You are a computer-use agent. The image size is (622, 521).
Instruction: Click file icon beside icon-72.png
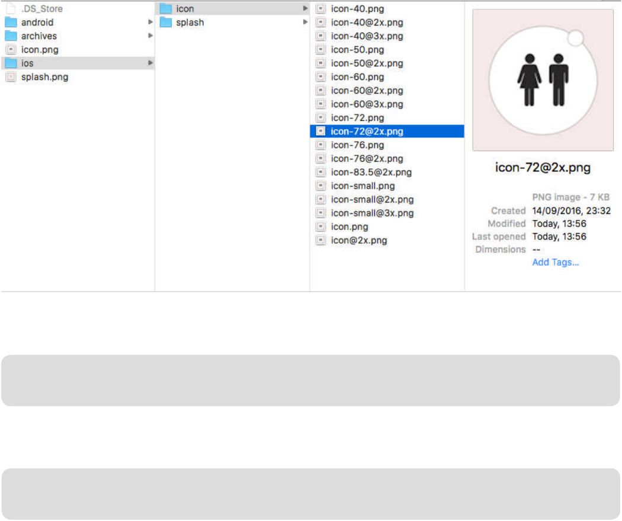(320, 117)
